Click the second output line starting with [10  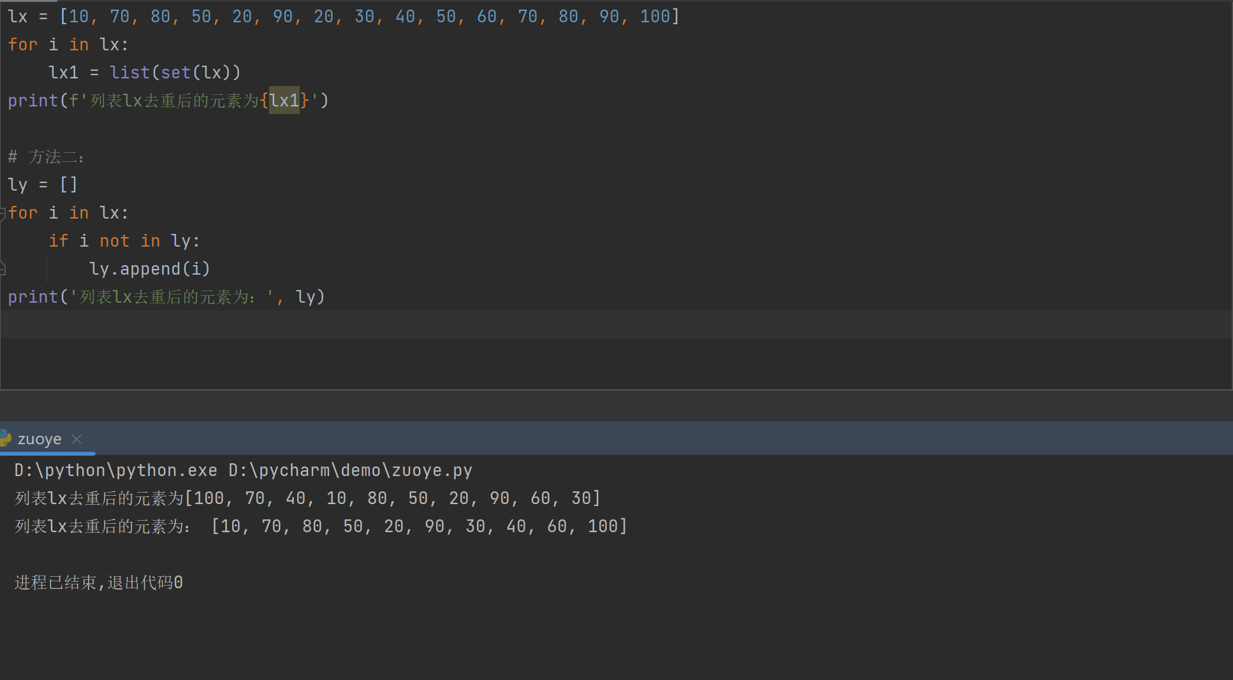[321, 526]
